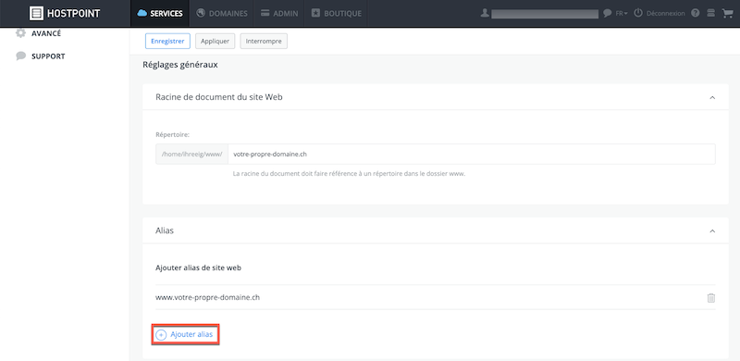Image resolution: width=740 pixels, height=361 pixels.
Task: Click the Ajouter alias de site web label
Action: (199, 268)
